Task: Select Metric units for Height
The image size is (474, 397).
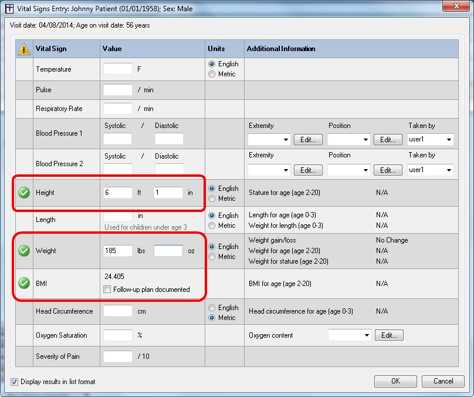Action: 212,198
